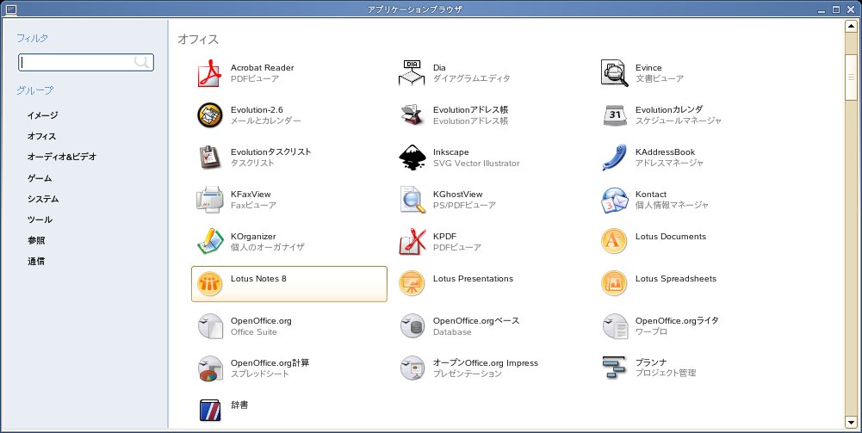862x433 pixels.
Task: Click the Lotus Presentations label
Action: coord(473,279)
